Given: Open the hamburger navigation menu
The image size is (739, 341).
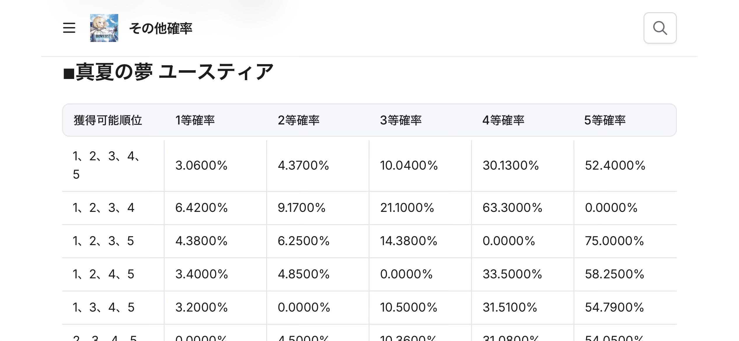Looking at the screenshot, I should tap(69, 28).
